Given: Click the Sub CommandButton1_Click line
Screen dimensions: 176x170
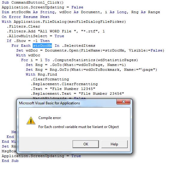Looking at the screenshot, I should pyautogui.click(x=33, y=2).
